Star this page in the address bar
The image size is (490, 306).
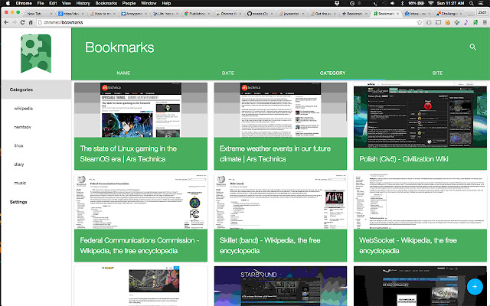coord(420,22)
